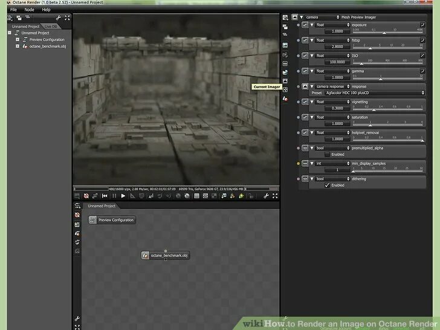The image size is (440, 330).
Task: Collapse the fstop row disclosure triangle
Action: [x=312, y=40]
